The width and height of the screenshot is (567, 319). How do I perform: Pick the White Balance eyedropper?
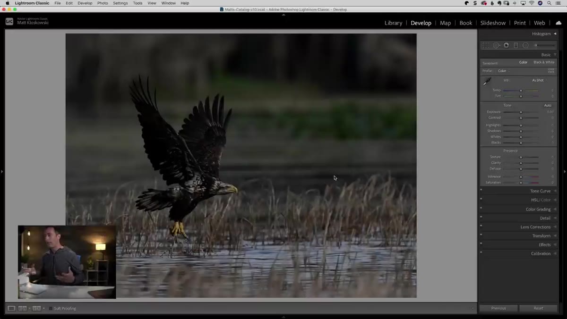coord(487,82)
